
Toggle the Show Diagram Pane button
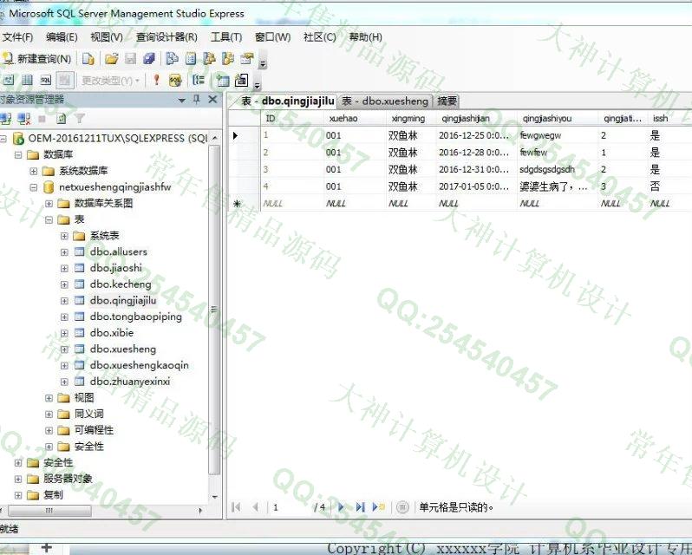[x=9, y=80]
